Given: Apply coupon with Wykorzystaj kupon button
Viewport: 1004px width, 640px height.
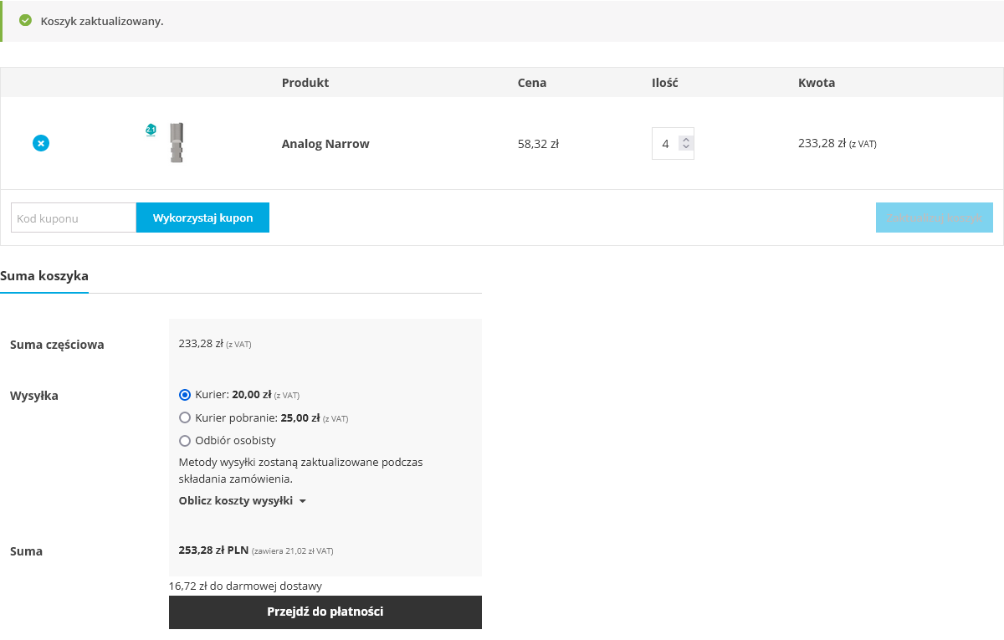Looking at the screenshot, I should click(202, 218).
